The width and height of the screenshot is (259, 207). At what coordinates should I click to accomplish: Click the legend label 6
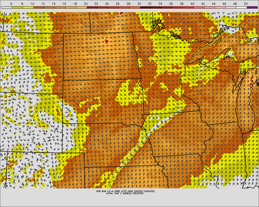[11, 4]
